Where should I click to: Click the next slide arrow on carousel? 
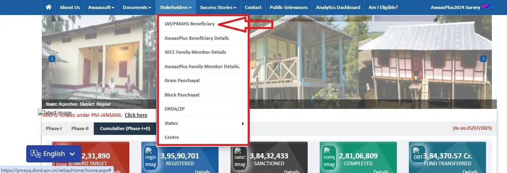click(483, 59)
